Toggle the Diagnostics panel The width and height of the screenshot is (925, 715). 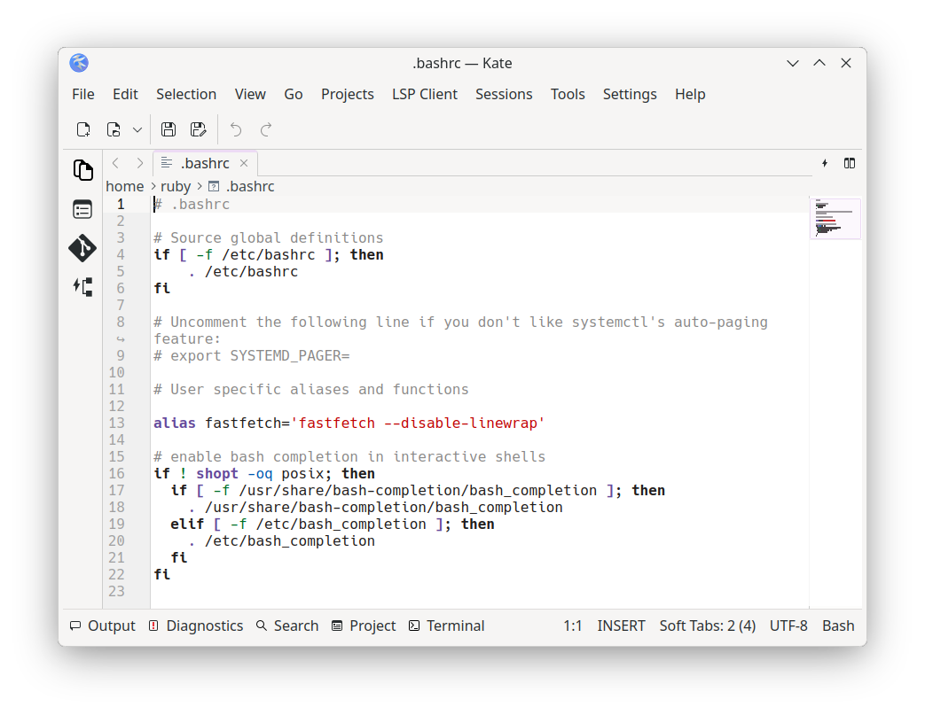tap(195, 626)
